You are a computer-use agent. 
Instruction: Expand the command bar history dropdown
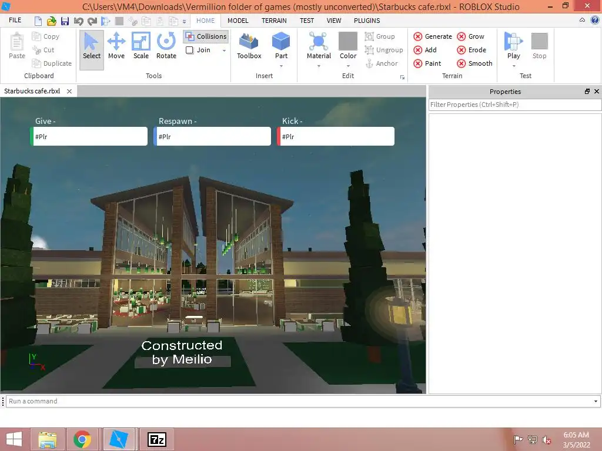pos(596,402)
